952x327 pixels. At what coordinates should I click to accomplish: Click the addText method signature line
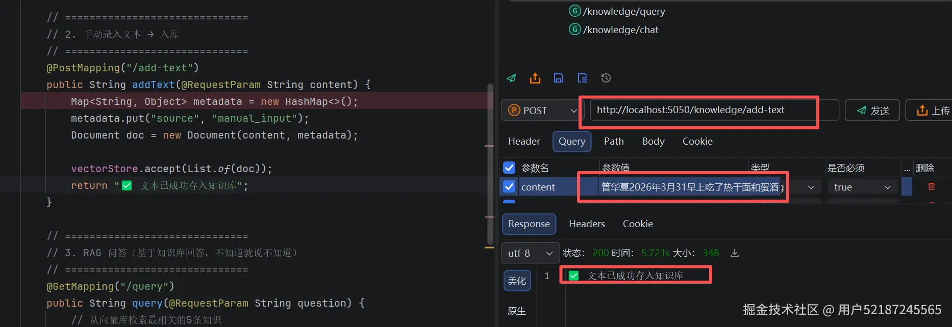click(209, 85)
